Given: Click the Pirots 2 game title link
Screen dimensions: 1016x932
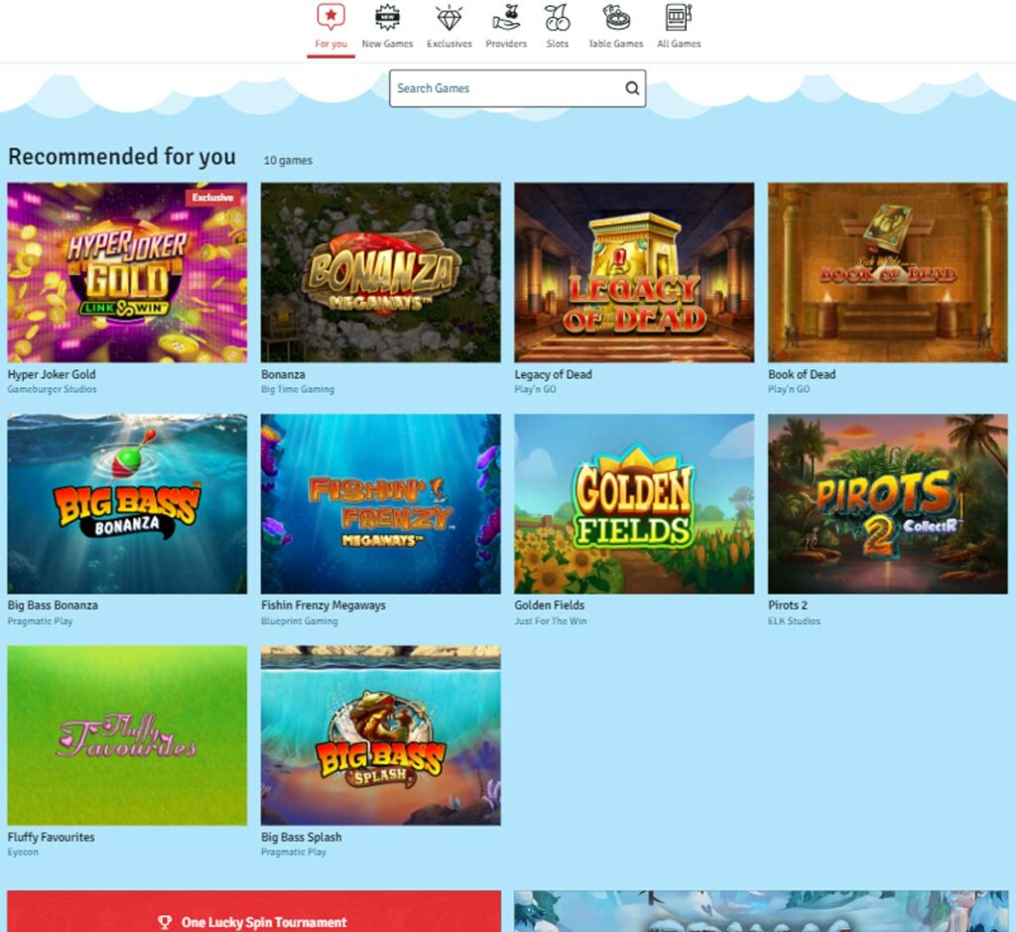Looking at the screenshot, I should [790, 604].
